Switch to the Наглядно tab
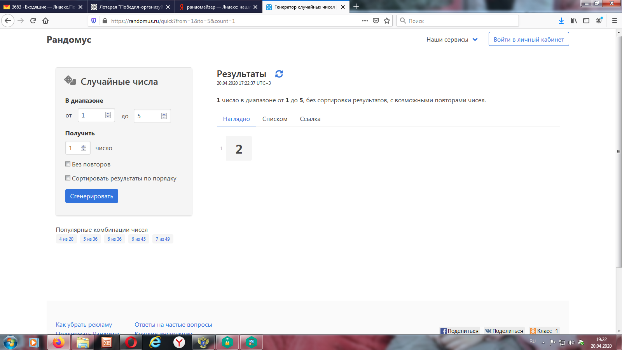This screenshot has height=350, width=622. (x=236, y=119)
